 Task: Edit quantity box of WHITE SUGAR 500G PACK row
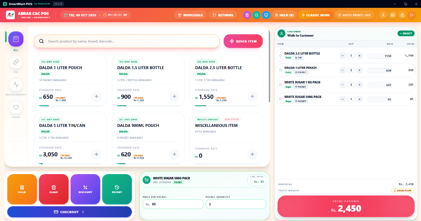(351, 99)
